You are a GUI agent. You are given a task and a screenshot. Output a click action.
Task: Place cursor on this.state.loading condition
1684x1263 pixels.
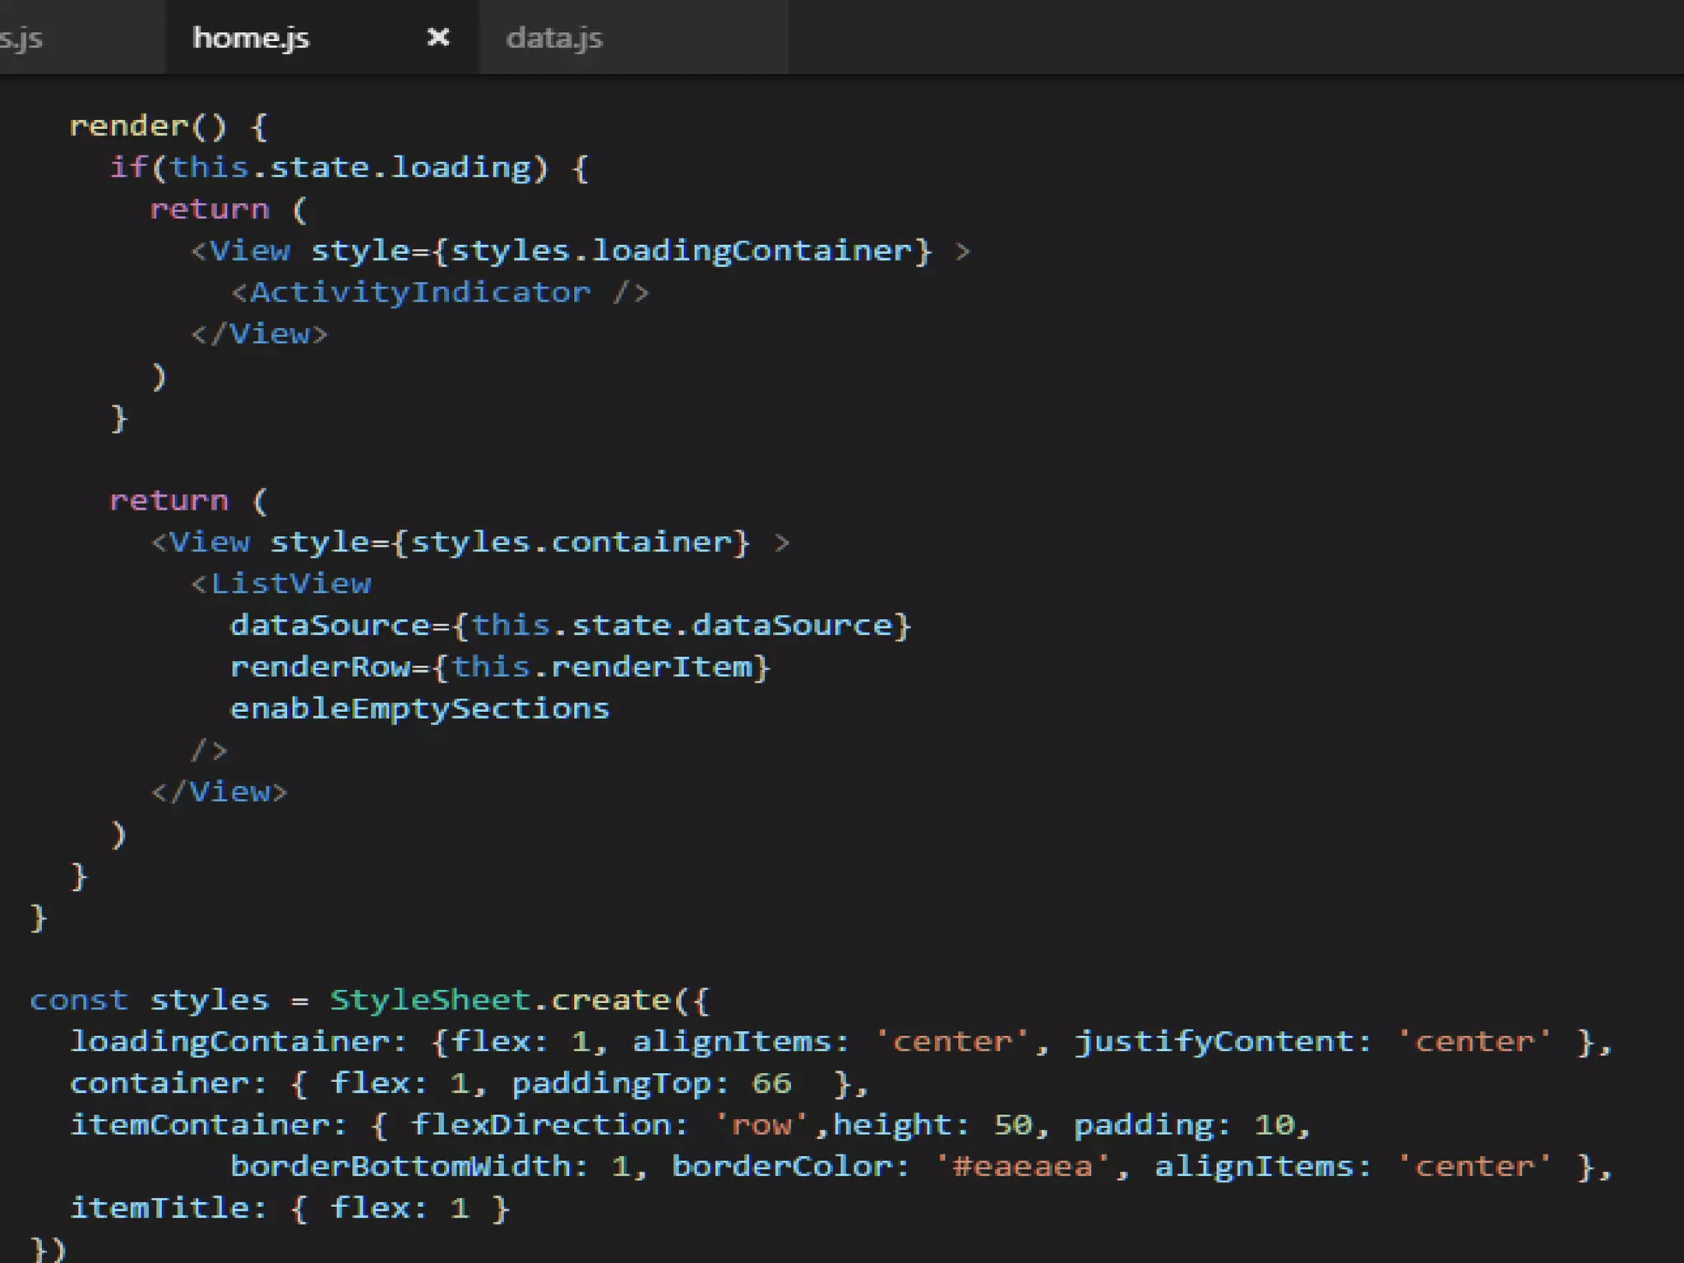pyautogui.click(x=352, y=168)
